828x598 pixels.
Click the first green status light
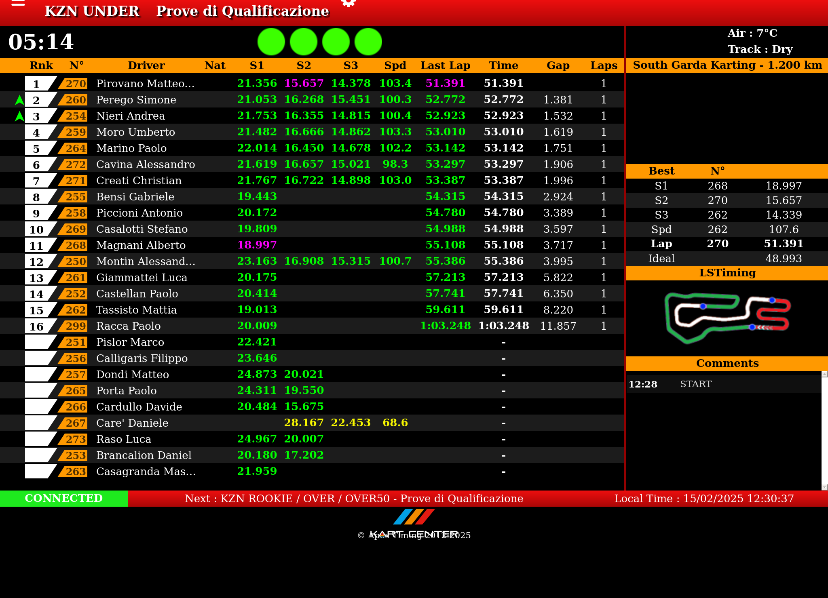tap(271, 42)
